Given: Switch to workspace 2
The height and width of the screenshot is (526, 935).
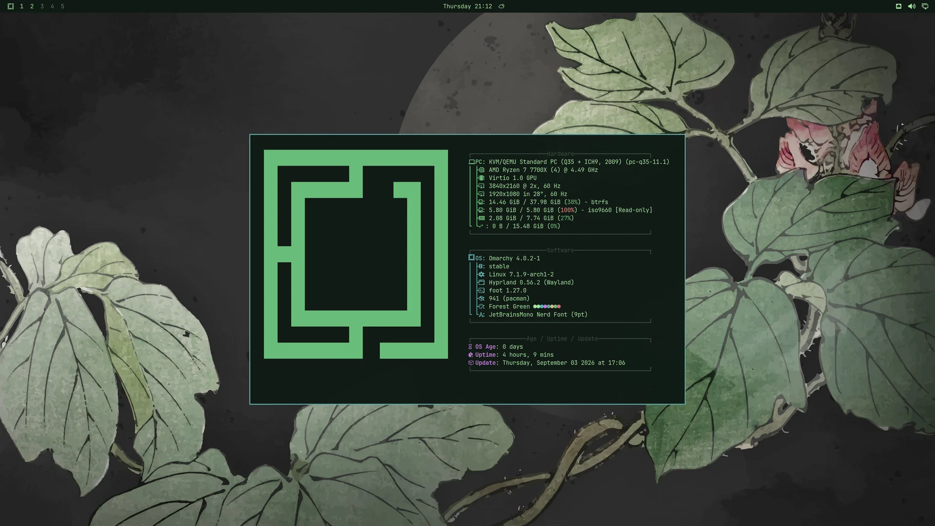Looking at the screenshot, I should pyautogui.click(x=32, y=6).
